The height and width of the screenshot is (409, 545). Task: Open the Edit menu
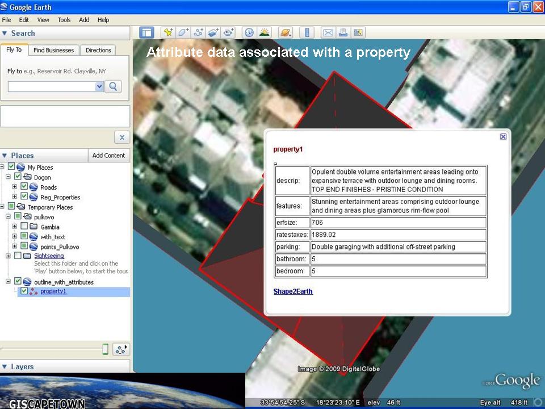[x=24, y=20]
